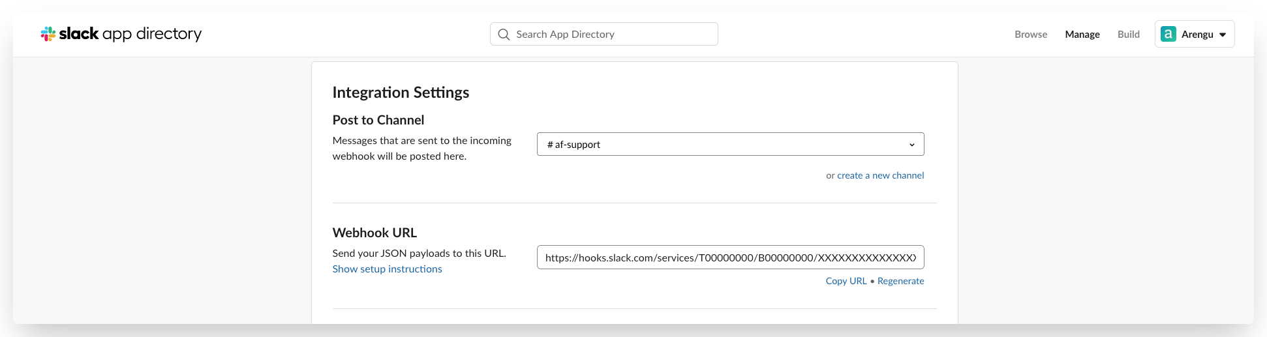Screen dimensions: 1267x337
Task: Click the Post to Channel heading
Action: click(378, 120)
